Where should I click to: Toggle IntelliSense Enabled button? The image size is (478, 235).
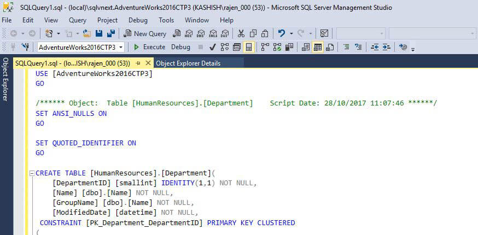[x=249, y=47]
